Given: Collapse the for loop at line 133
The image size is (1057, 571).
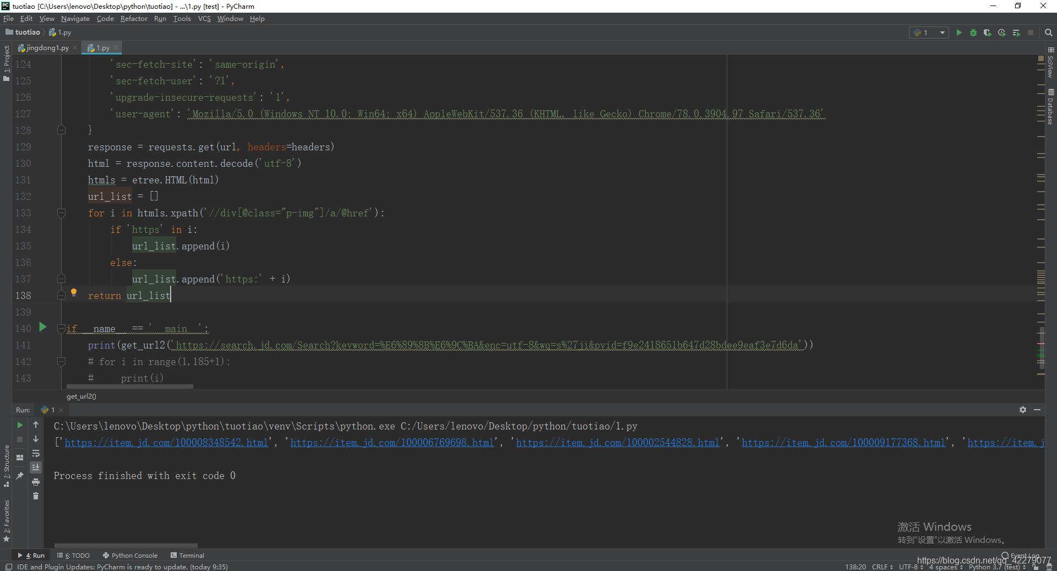Looking at the screenshot, I should pos(61,213).
